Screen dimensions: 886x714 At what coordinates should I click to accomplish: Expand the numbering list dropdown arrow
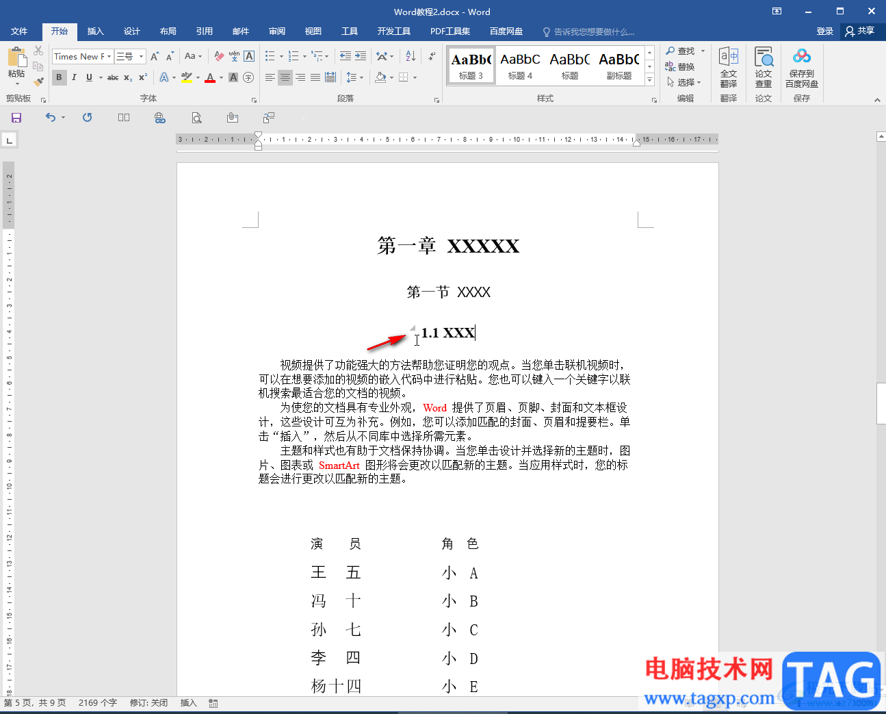click(304, 56)
